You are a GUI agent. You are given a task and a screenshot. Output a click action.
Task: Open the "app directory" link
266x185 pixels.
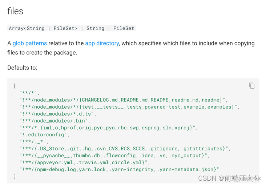102,43
